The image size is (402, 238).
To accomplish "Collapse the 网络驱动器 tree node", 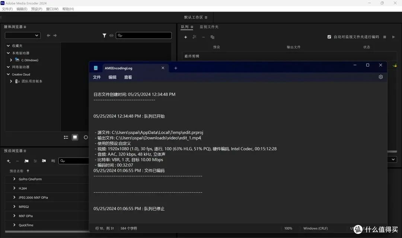I will point(8,67).
